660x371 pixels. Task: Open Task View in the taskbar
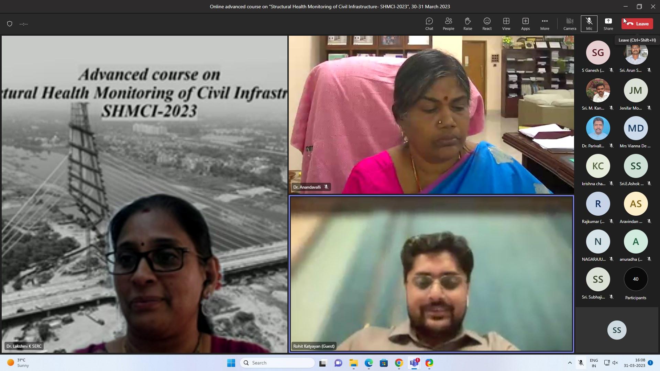(x=323, y=363)
